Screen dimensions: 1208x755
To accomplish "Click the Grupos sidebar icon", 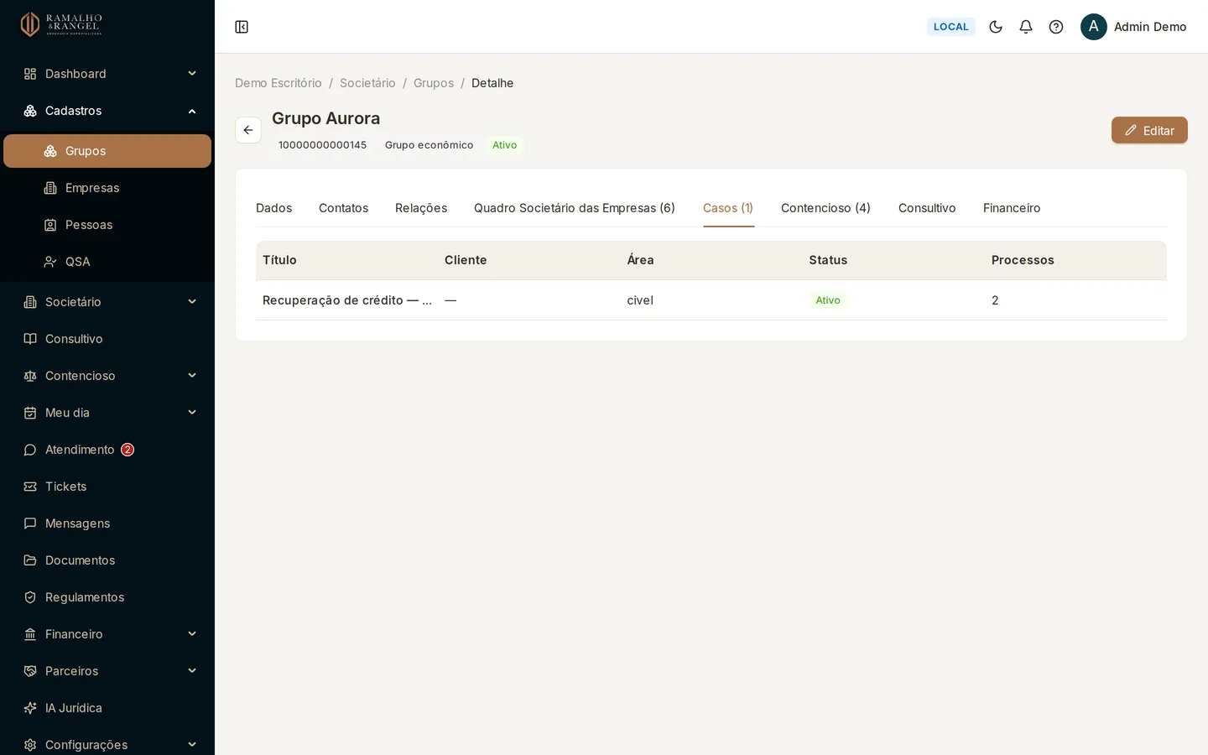I will coord(50,151).
